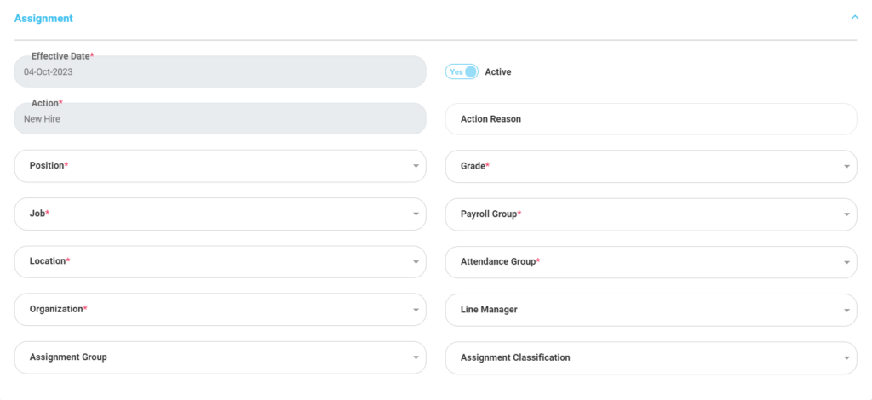Click the Active toggle label text
This screenshot has width=872, height=400.
[x=497, y=71]
